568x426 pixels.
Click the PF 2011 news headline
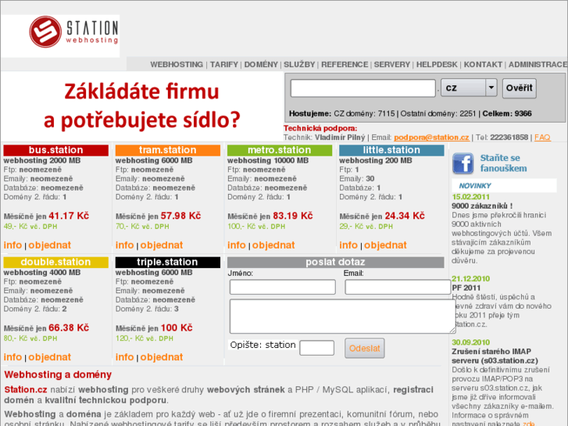pos(466,288)
